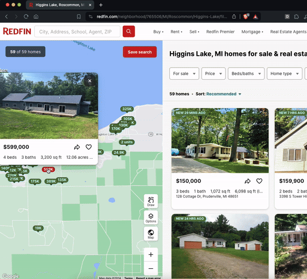Select the 175K map price marker

[x=35, y=181]
